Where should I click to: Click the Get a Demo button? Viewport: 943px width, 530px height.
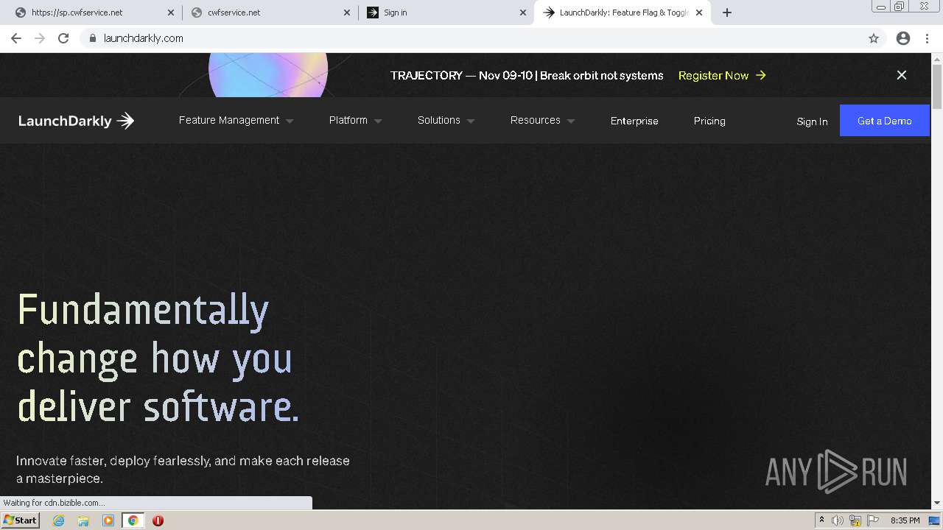885,121
